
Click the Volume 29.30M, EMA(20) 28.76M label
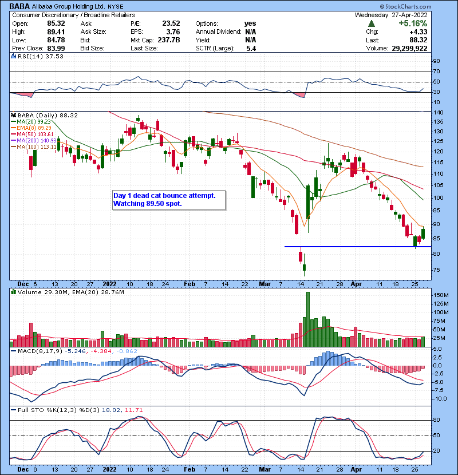pyautogui.click(x=70, y=292)
